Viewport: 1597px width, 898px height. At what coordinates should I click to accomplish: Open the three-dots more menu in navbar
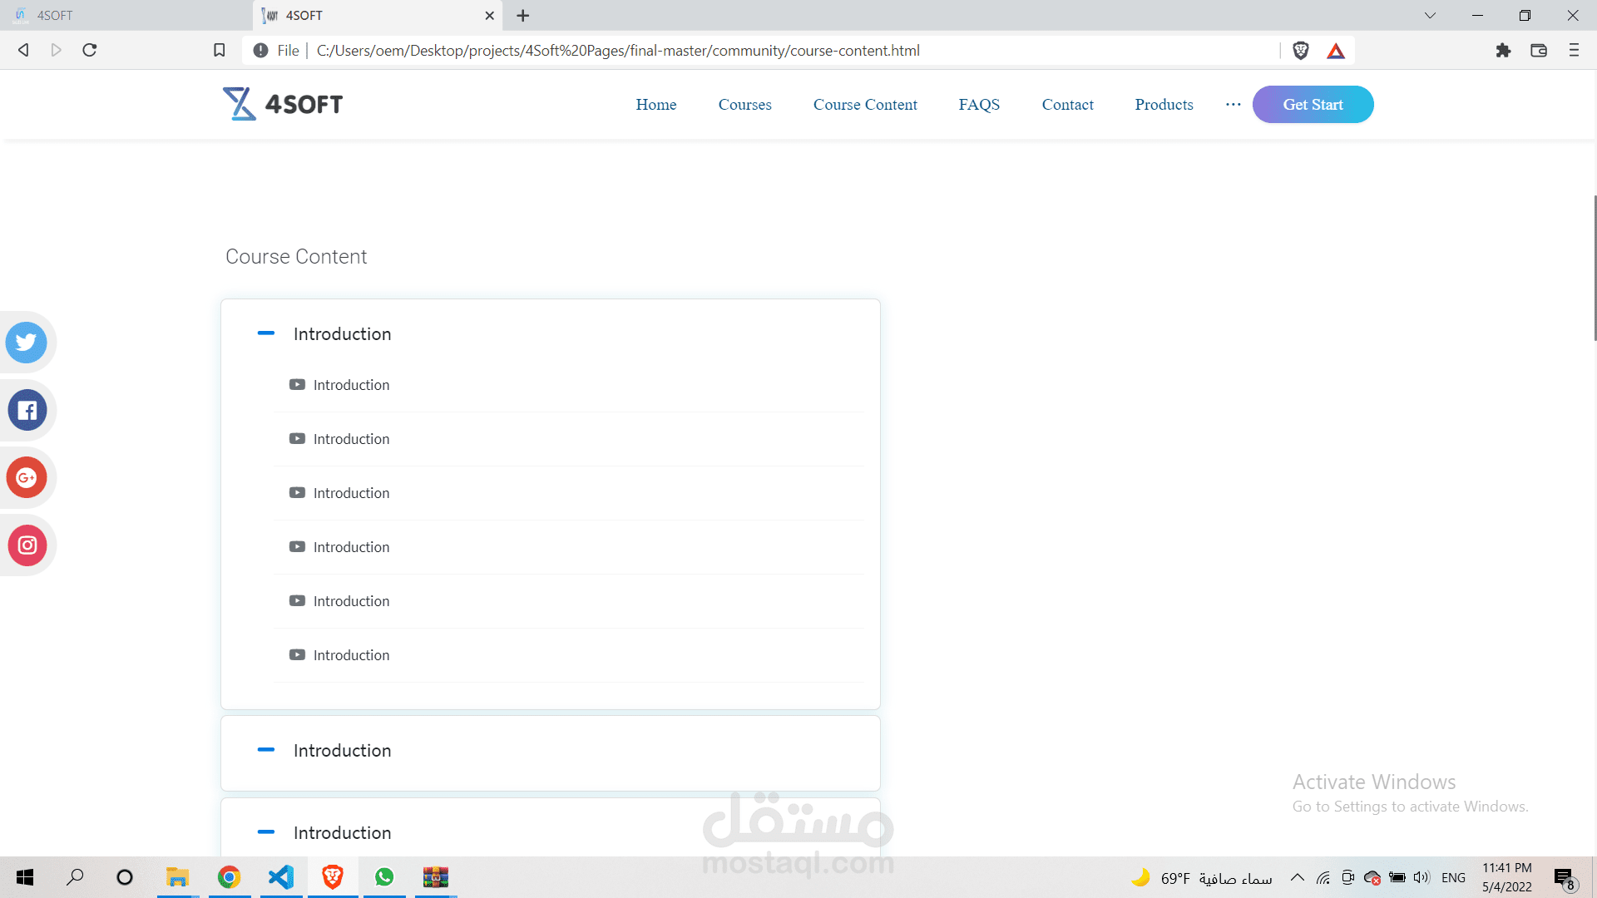click(1233, 105)
